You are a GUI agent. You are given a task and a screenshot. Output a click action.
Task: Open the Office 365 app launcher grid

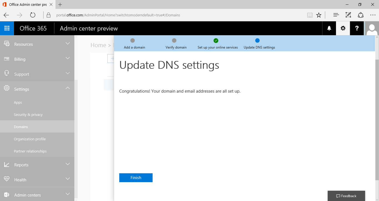pos(7,28)
